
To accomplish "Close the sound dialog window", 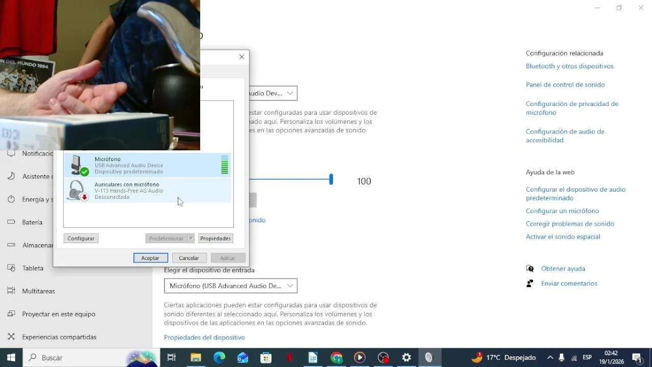I will click(242, 57).
